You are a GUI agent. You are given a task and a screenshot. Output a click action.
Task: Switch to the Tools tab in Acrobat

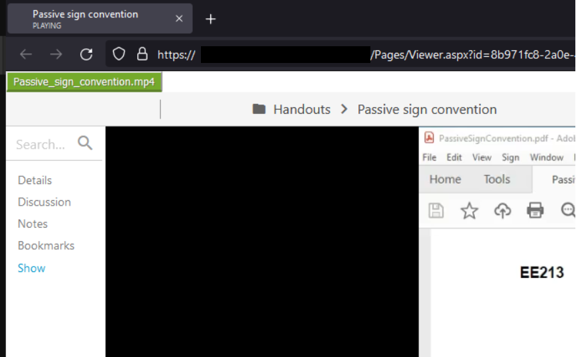pyautogui.click(x=497, y=180)
